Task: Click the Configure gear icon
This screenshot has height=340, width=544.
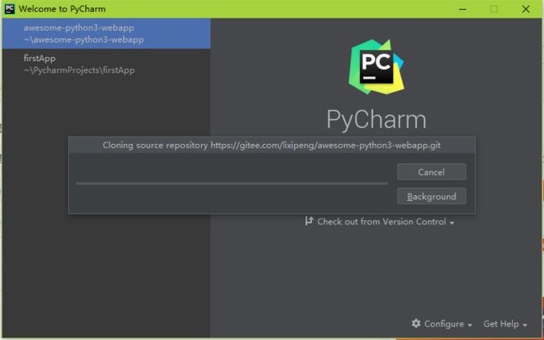Action: pos(416,323)
